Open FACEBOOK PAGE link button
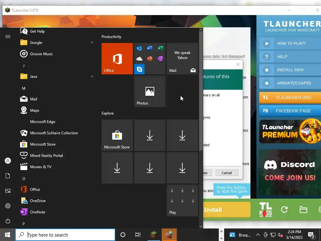Viewport: 321px width, 241px height. pyautogui.click(x=290, y=111)
